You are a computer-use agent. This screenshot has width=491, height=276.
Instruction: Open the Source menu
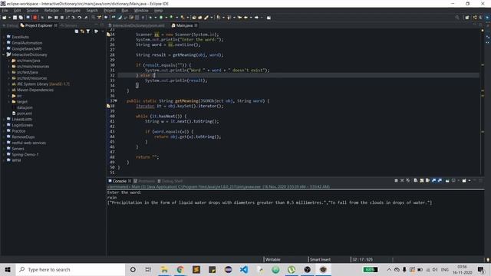click(x=32, y=10)
